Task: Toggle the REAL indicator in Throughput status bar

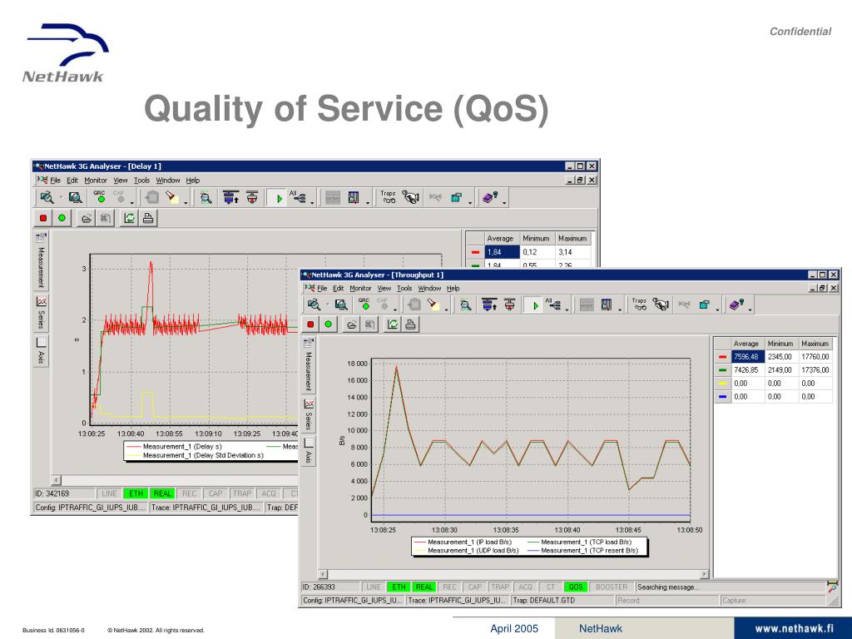Action: (x=424, y=587)
